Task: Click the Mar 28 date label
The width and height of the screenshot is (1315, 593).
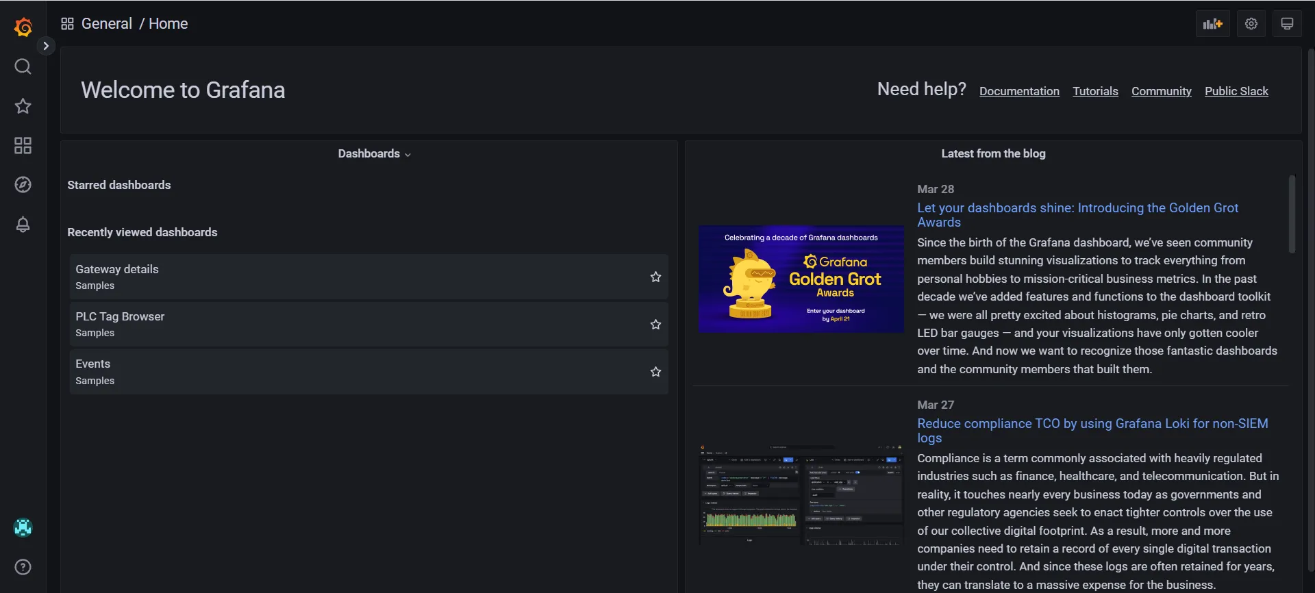Action: tap(936, 189)
